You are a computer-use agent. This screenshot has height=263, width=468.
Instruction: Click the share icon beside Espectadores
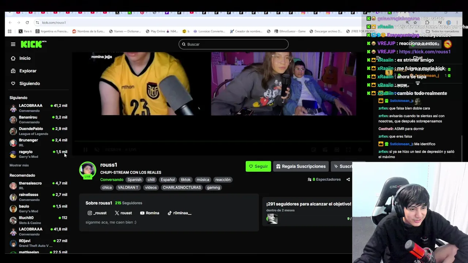348,179
